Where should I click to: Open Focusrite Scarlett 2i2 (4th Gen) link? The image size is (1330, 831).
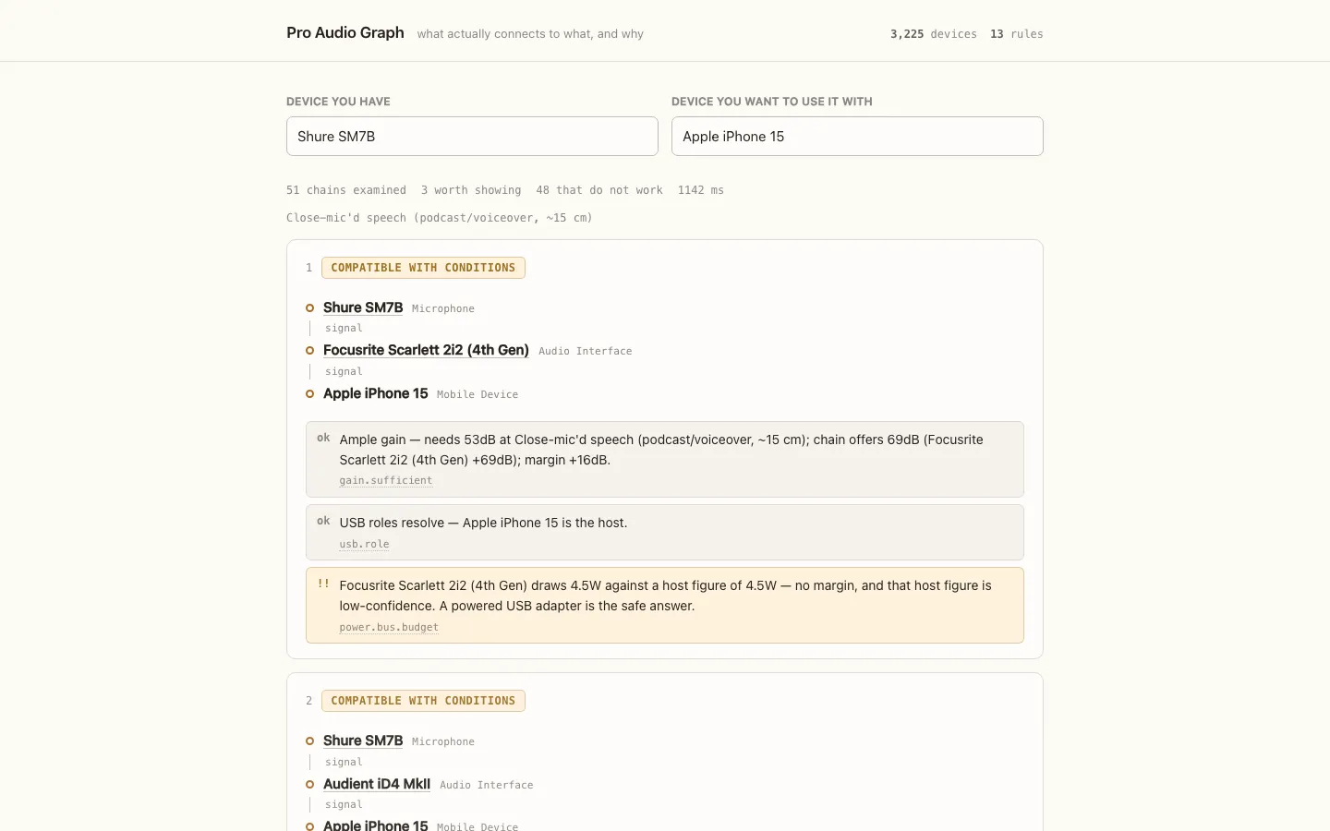point(426,350)
